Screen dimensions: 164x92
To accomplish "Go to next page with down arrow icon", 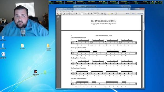I will (79, 14).
